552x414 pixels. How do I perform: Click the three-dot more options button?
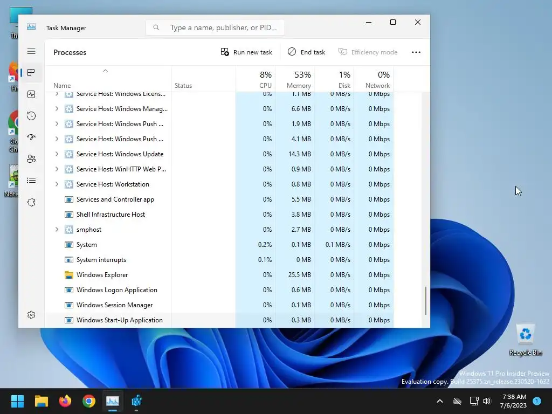click(x=416, y=52)
